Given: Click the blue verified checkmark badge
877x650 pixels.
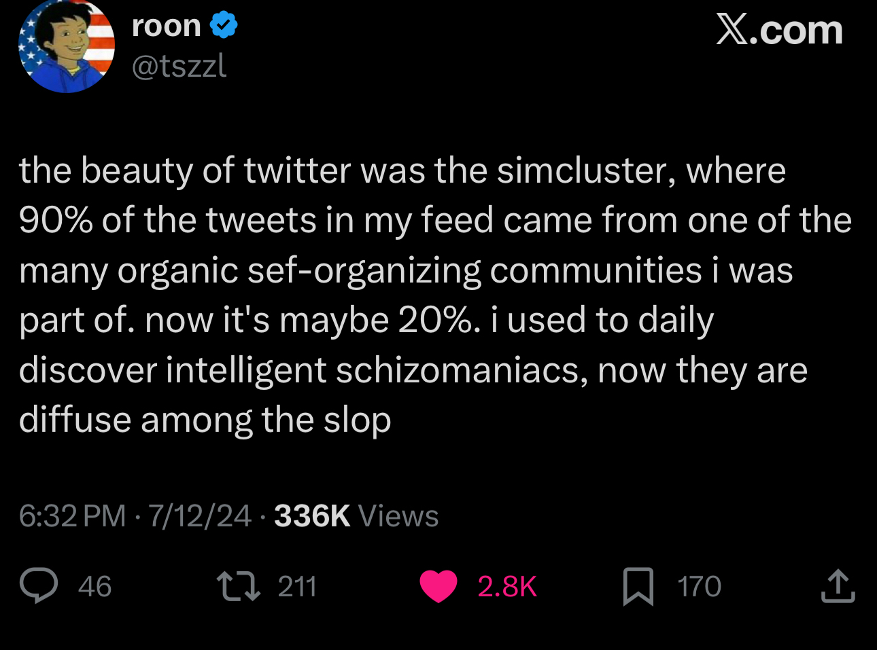Looking at the screenshot, I should click(224, 26).
